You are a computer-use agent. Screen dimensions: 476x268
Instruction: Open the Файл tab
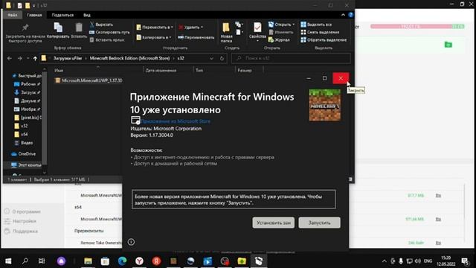(x=13, y=15)
